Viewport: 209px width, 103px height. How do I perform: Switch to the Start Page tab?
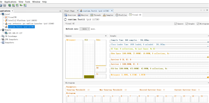tap(69, 11)
